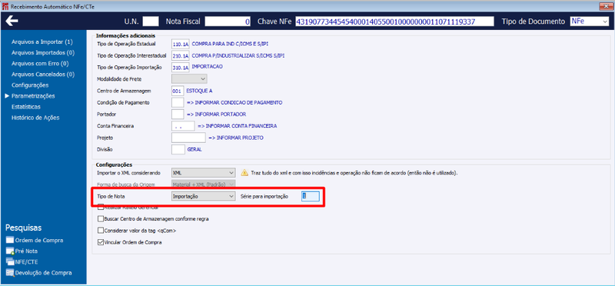Open Arquivos Cancelados (0)

coord(43,74)
